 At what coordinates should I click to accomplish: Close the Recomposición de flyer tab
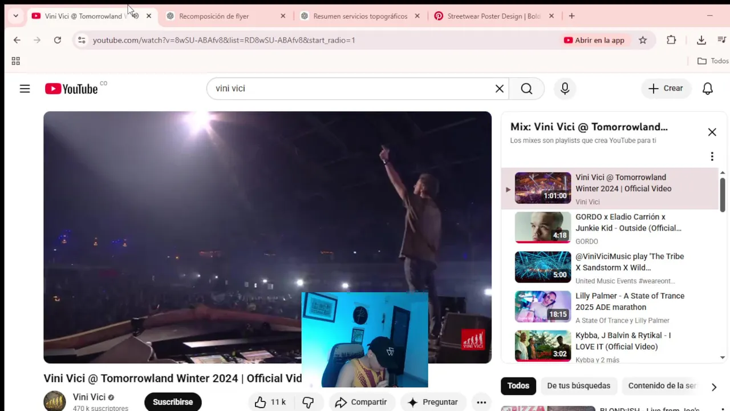[283, 16]
